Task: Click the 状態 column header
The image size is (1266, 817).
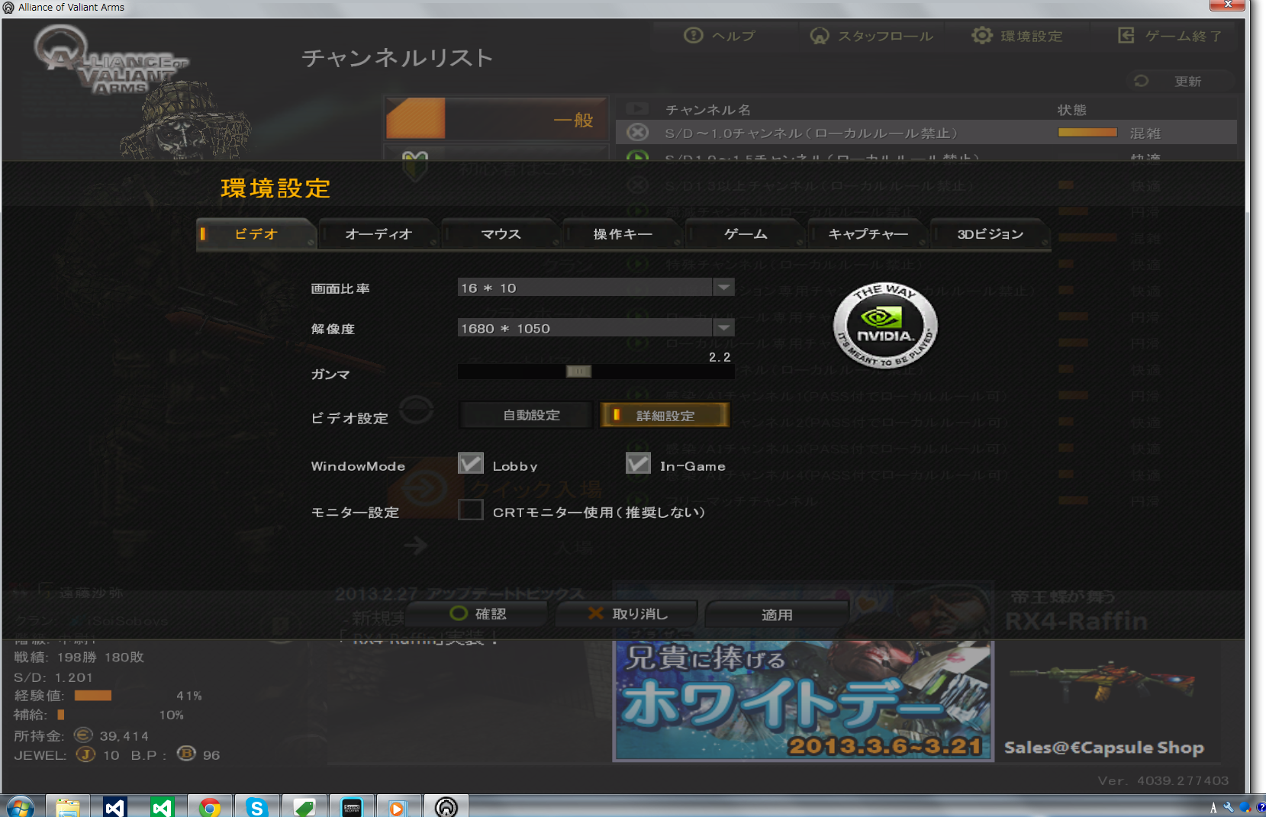Action: 1072,110
